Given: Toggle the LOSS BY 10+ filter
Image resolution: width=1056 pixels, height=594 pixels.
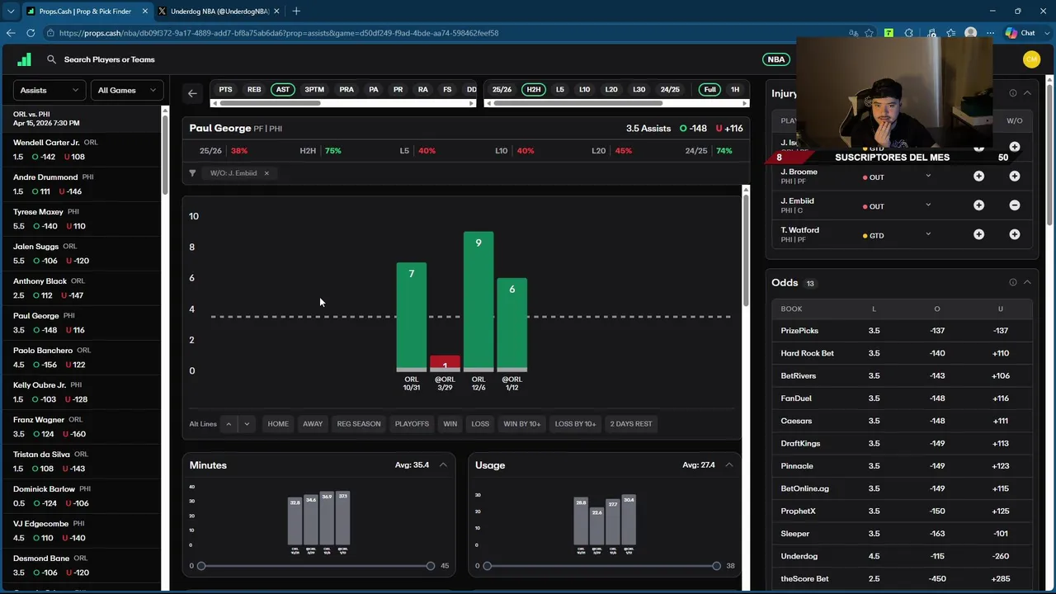Looking at the screenshot, I should pyautogui.click(x=575, y=424).
